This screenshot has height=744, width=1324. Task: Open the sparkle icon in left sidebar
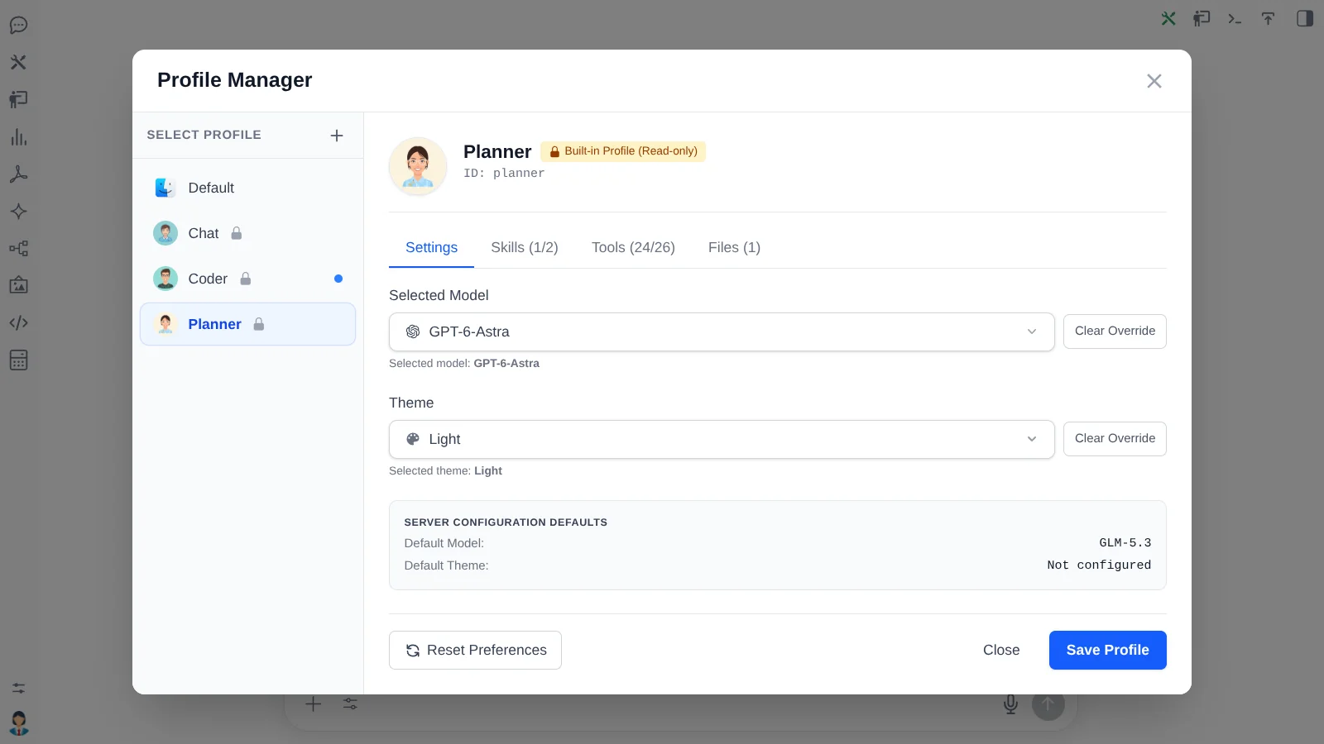pos(18,212)
